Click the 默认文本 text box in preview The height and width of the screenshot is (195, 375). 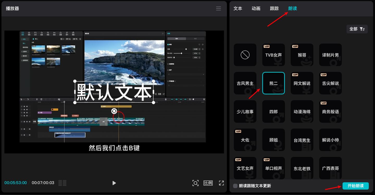(x=114, y=92)
